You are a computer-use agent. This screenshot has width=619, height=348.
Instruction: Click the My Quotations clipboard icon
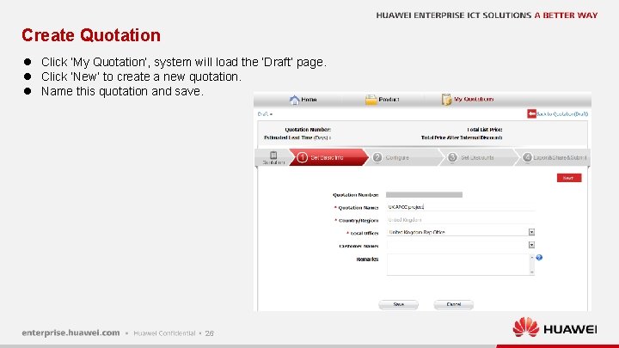click(446, 100)
